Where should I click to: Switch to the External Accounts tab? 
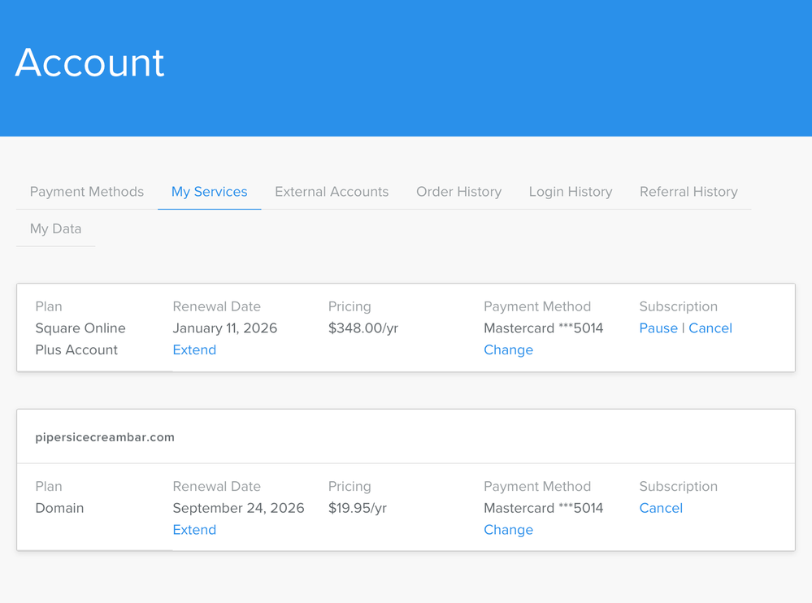pos(332,192)
